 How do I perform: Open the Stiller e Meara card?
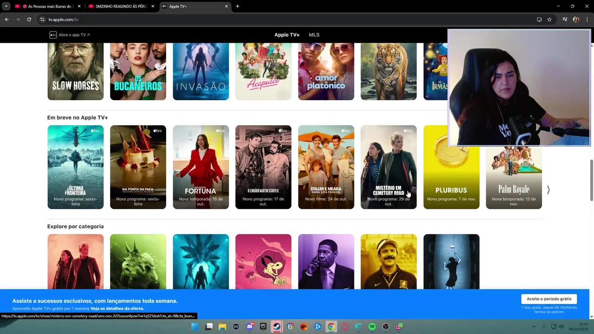tap(326, 167)
